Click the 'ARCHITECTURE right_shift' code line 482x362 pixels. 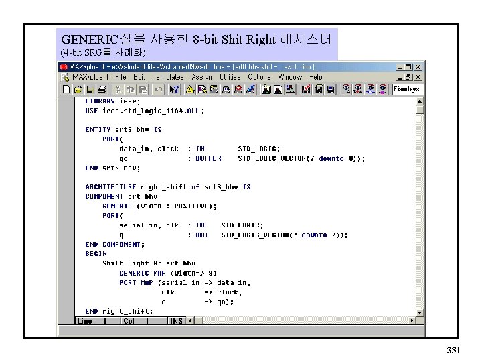(168, 187)
